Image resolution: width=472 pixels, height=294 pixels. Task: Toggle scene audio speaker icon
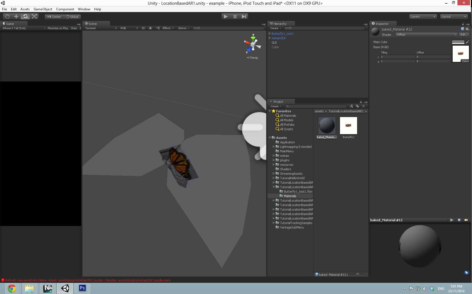pos(158,28)
